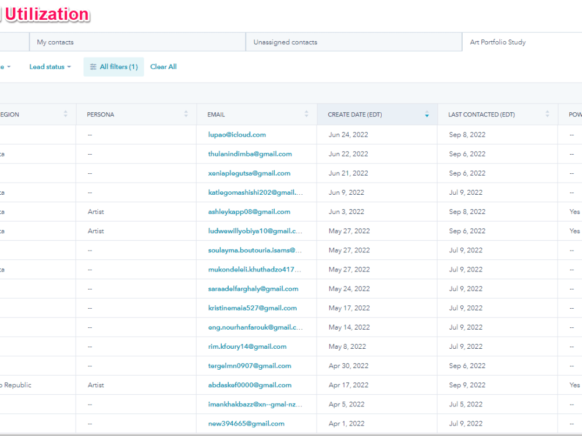Screen dimensions: 582x436
Task: Open contact rim.kfoury14@gmail.com
Action: (247, 346)
